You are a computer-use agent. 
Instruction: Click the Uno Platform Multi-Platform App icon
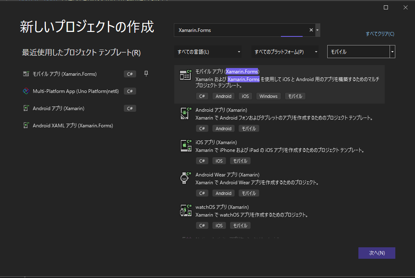click(x=26, y=91)
